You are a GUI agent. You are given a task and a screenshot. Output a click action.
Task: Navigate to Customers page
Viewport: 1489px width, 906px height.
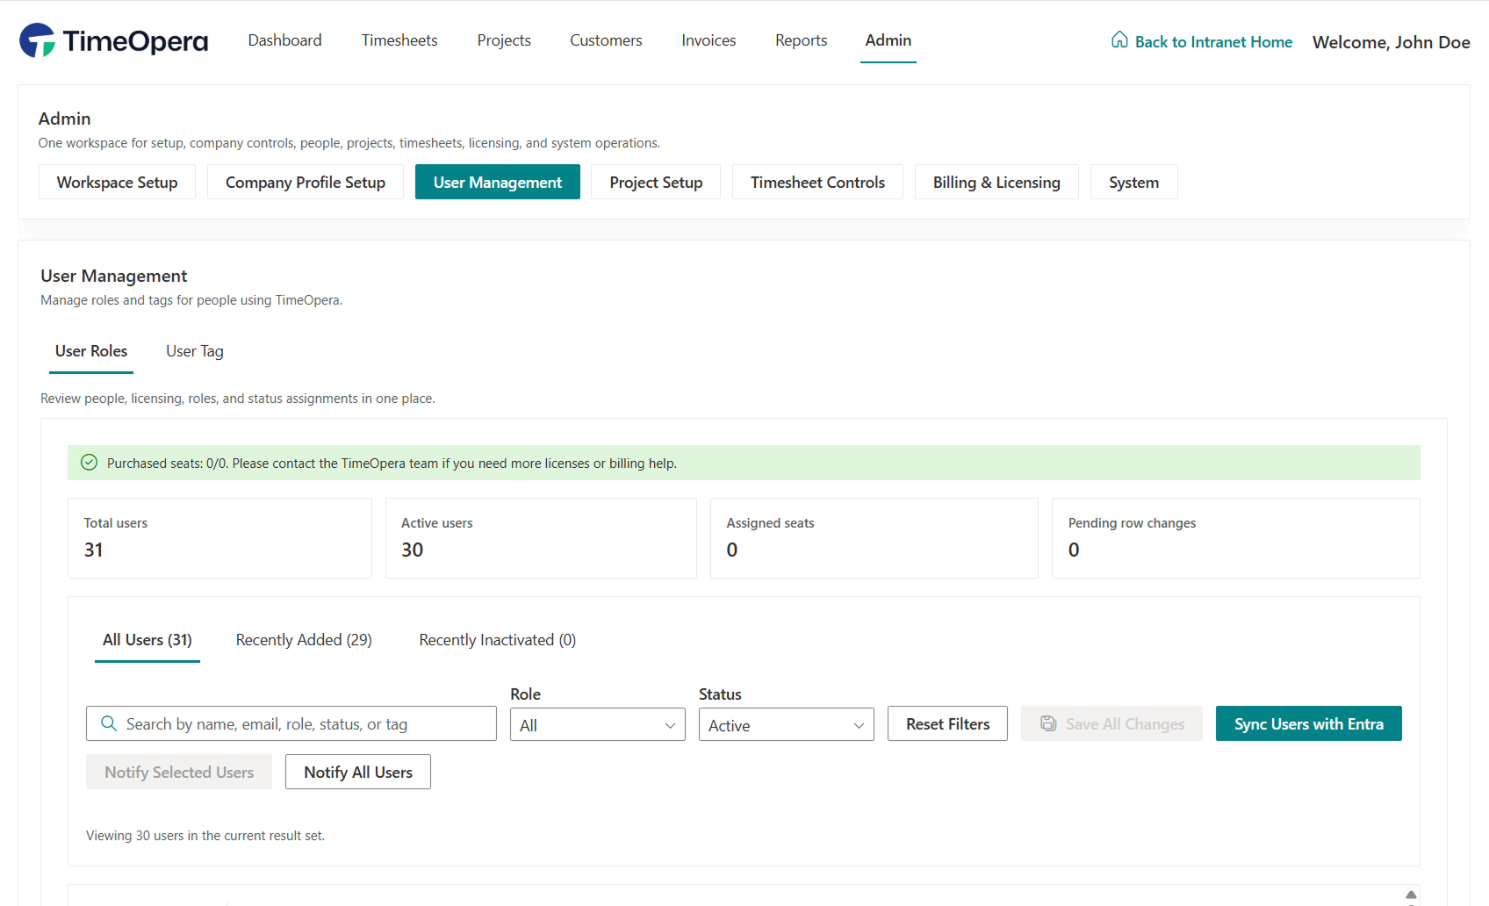606,40
